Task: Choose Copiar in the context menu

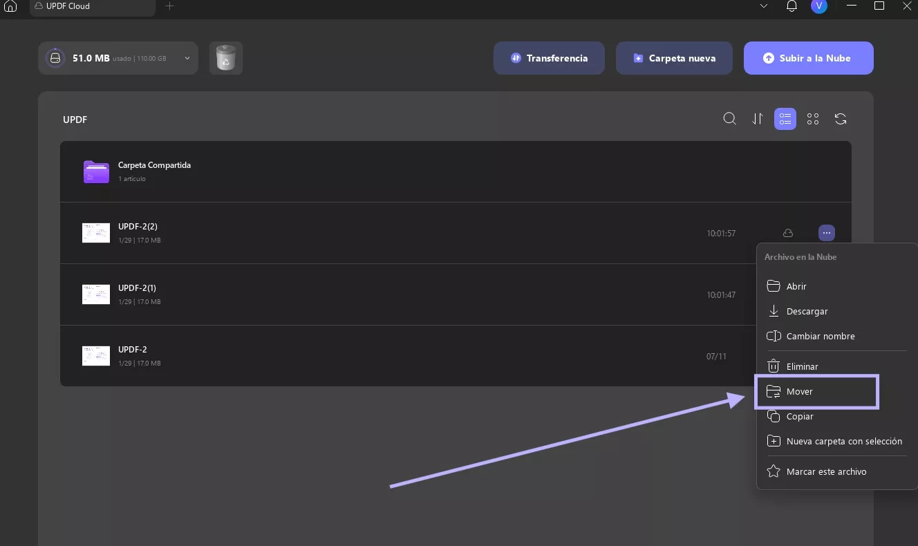Action: (836, 416)
